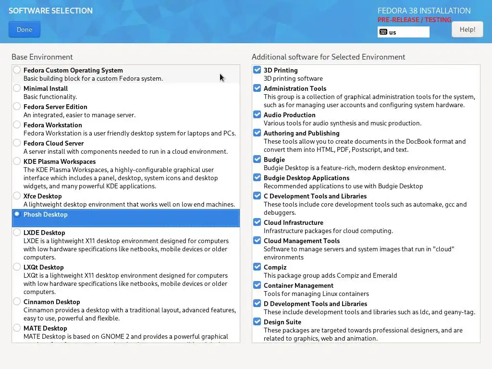Viewport: 492px width, 369px height.
Task: Uncheck the 3D Printing checkbox
Action: point(257,70)
